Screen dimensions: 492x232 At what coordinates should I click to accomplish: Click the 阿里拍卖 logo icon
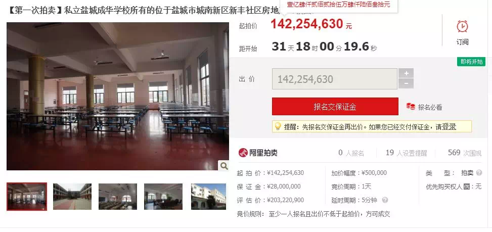(x=243, y=153)
